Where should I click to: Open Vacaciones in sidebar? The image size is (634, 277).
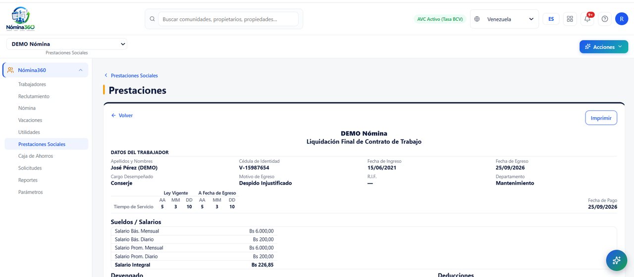30,120
